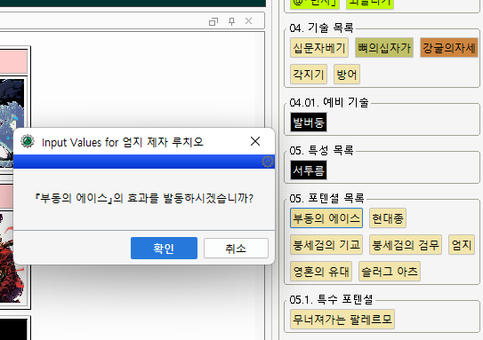Click the 방어 skill button
This screenshot has height=340, width=483.
(x=347, y=74)
